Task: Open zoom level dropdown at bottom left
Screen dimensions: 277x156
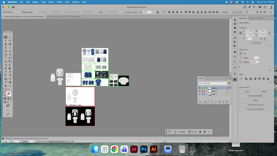Action: (x=10, y=142)
